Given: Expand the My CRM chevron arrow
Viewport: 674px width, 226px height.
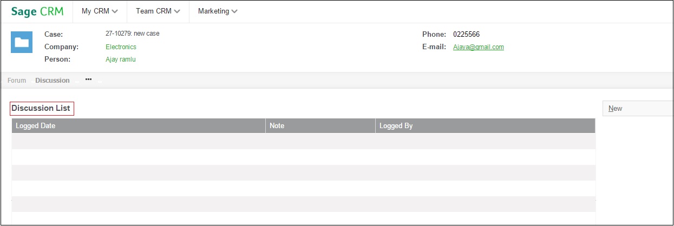Looking at the screenshot, I should point(115,11).
